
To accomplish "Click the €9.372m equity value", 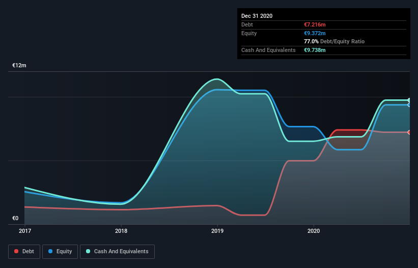I will tap(315, 33).
